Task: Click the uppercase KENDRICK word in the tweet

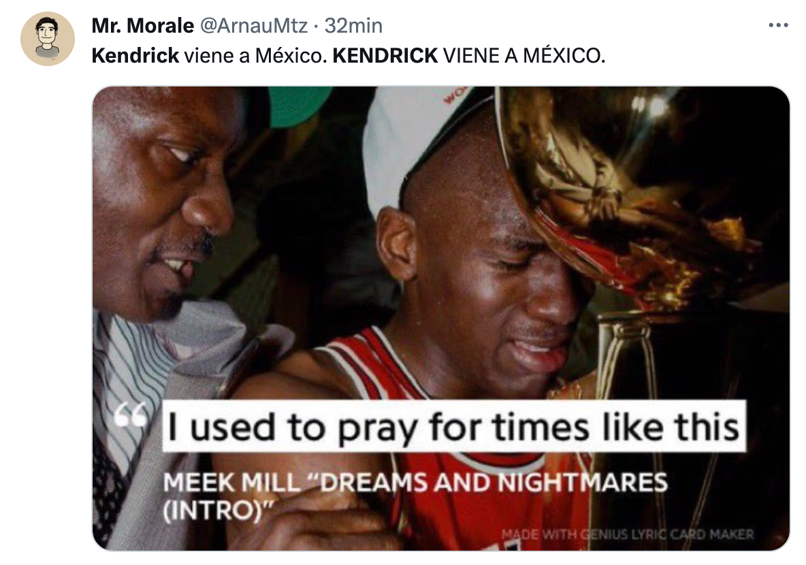Action: point(385,56)
